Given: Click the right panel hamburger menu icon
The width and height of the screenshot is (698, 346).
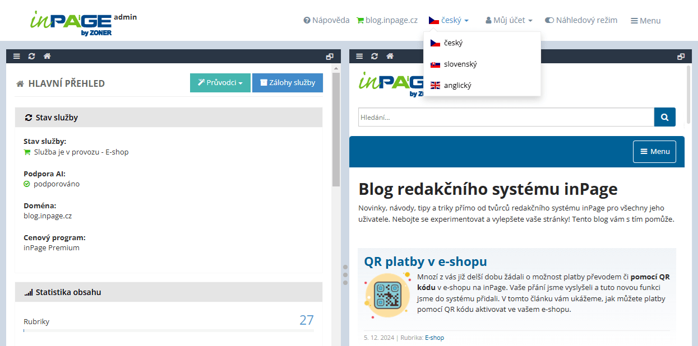Looking at the screenshot, I should tap(359, 56).
